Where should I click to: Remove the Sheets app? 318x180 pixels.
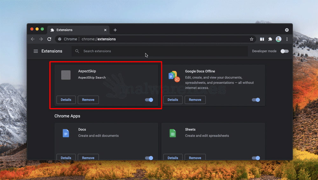pos(195,157)
